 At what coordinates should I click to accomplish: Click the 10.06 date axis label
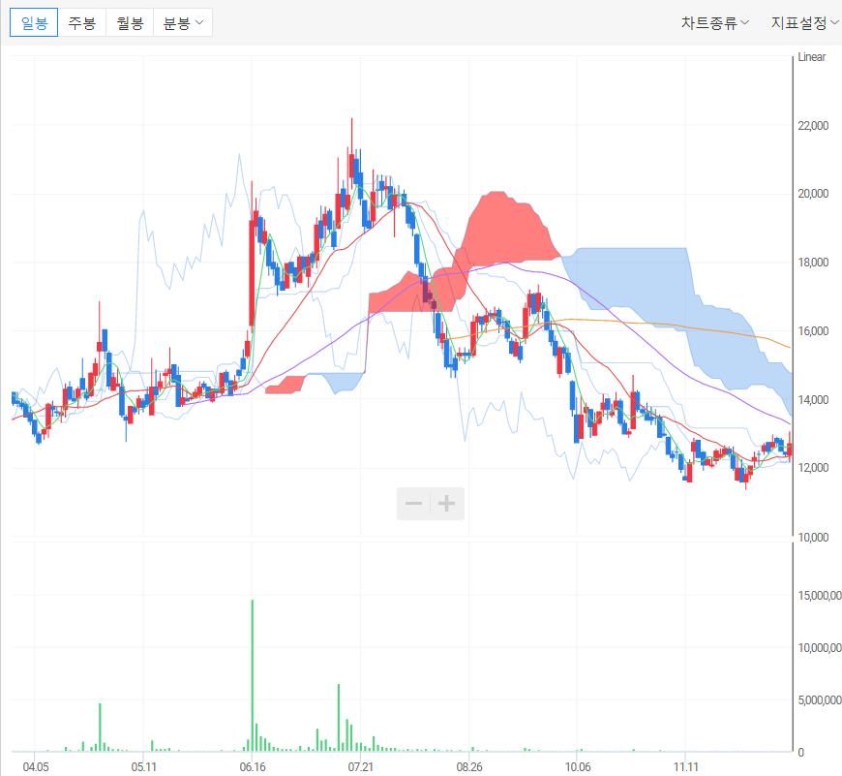pos(577,766)
